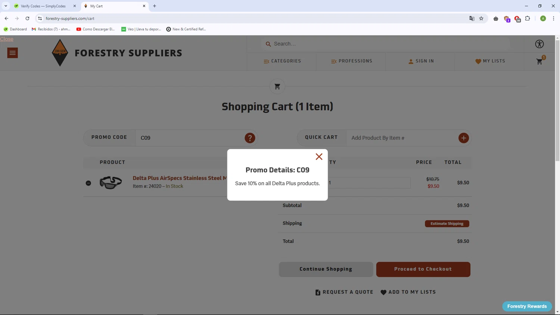Open the Chrome profile avatar
This screenshot has height=315, width=560.
[543, 18]
